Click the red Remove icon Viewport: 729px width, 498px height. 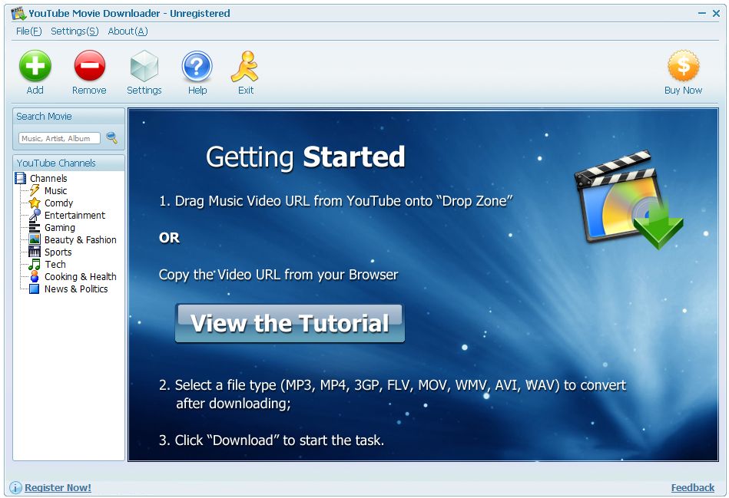point(90,66)
